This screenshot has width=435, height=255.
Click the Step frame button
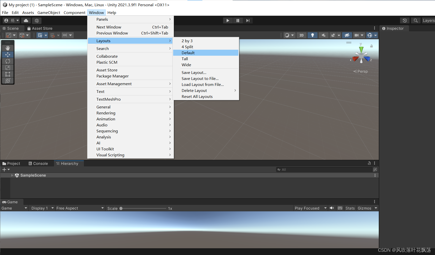[248, 20]
